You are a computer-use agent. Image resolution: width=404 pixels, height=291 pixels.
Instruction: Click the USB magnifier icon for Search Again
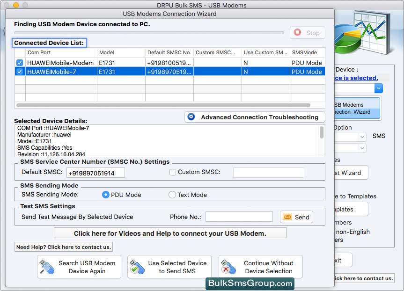pyautogui.click(x=47, y=267)
